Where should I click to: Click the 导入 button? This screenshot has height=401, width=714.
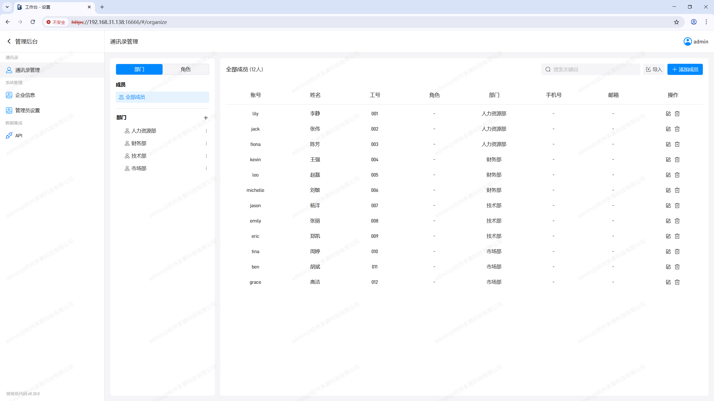(x=654, y=69)
